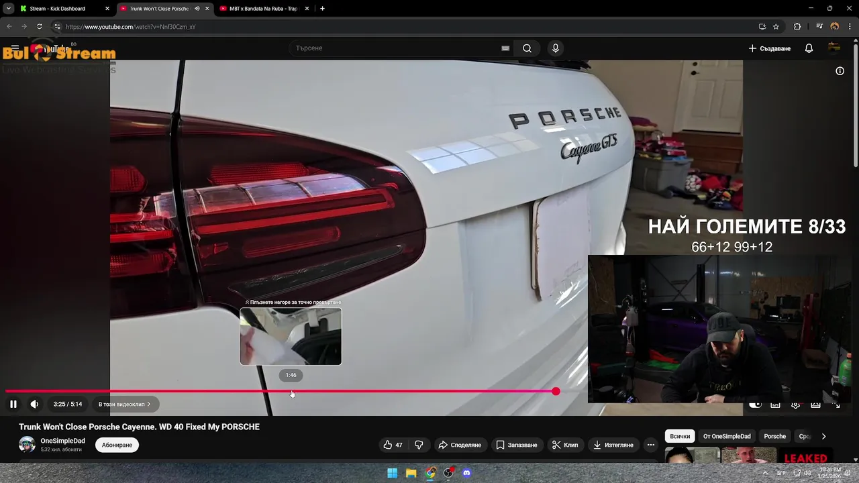The image size is (859, 483).
Task: Click the browser address bar URL
Action: 131,27
